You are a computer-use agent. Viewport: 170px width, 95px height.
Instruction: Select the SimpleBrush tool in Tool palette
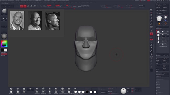tap(159, 24)
